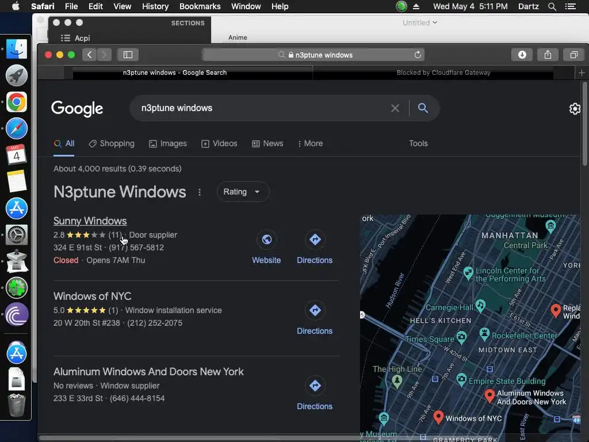Click Rockefeller Center map marker
The image size is (589, 442).
pos(484,334)
